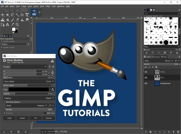The height and width of the screenshot is (134, 181).
Task: Create a new layer in Layers panel
Action: (x=146, y=132)
